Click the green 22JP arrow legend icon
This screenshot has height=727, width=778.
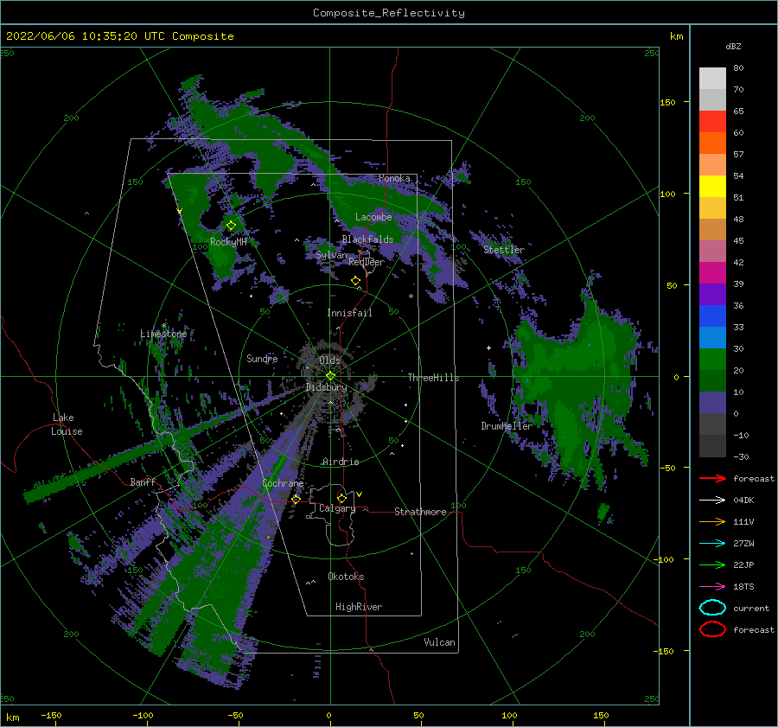click(712, 564)
